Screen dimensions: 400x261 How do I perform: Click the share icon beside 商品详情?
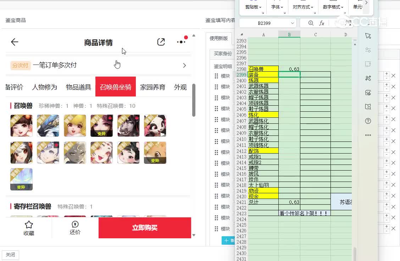click(x=161, y=42)
